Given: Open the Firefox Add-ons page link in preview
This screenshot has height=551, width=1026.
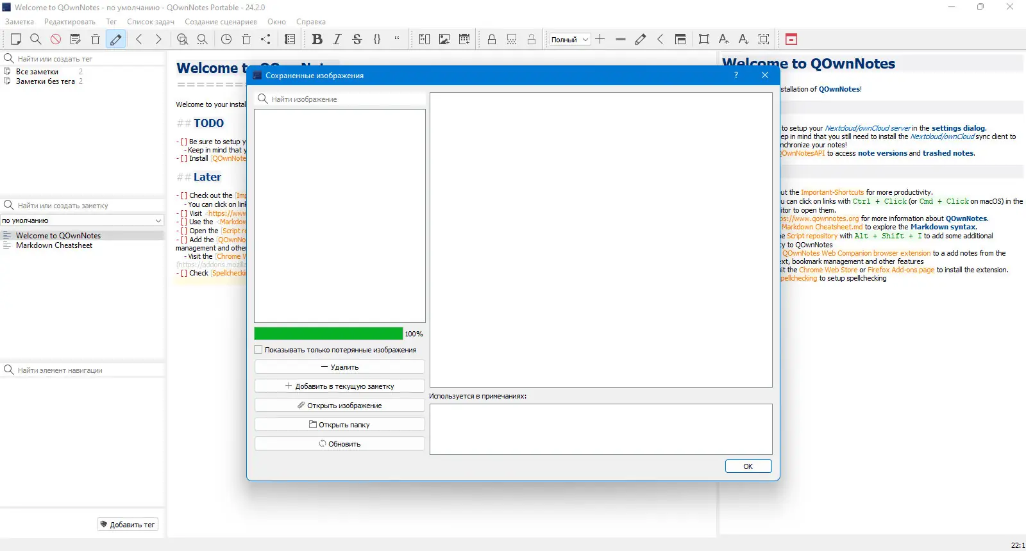Looking at the screenshot, I should [901, 270].
